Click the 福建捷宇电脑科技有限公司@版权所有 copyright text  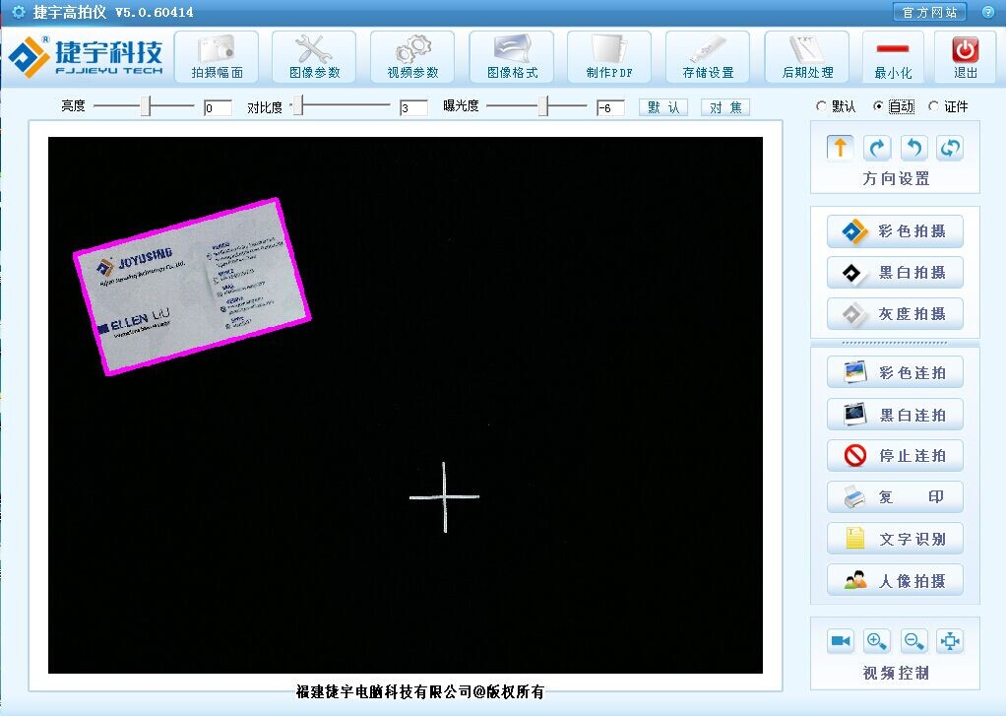click(420, 691)
